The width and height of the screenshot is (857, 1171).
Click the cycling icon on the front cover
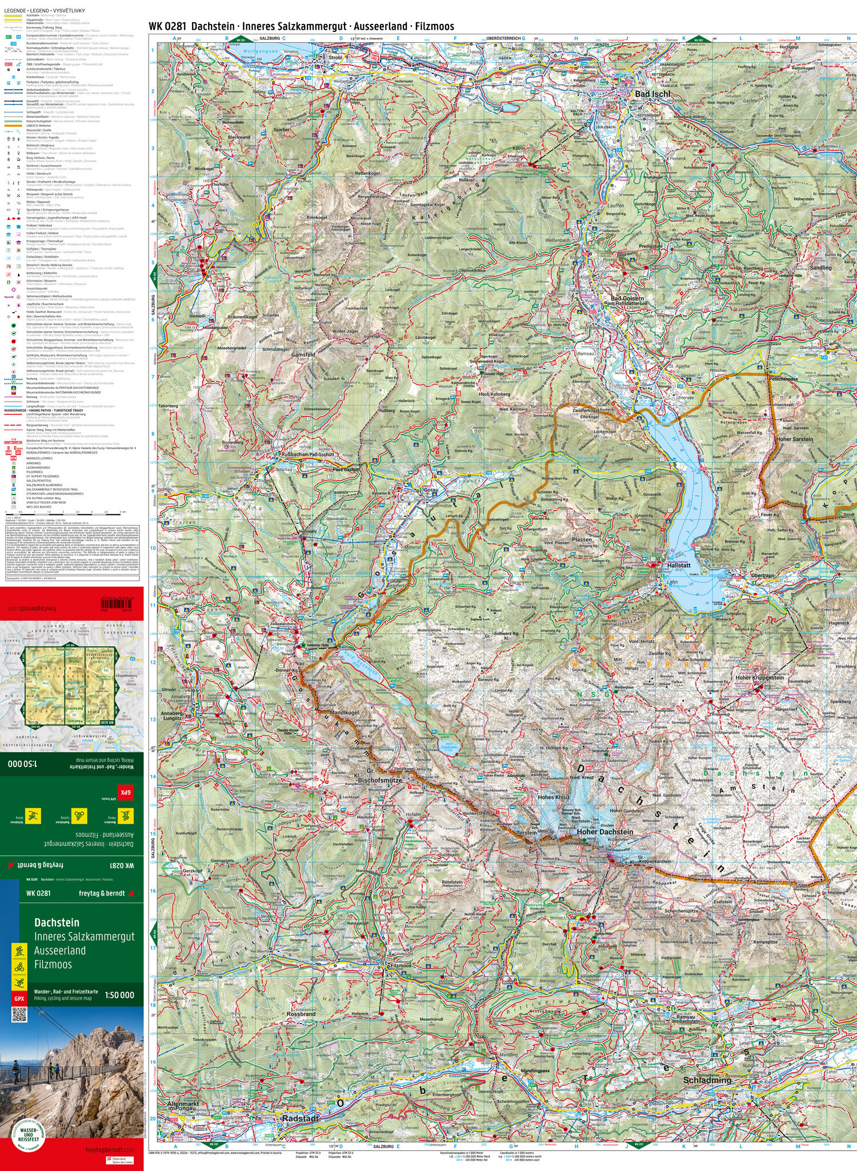point(19,968)
